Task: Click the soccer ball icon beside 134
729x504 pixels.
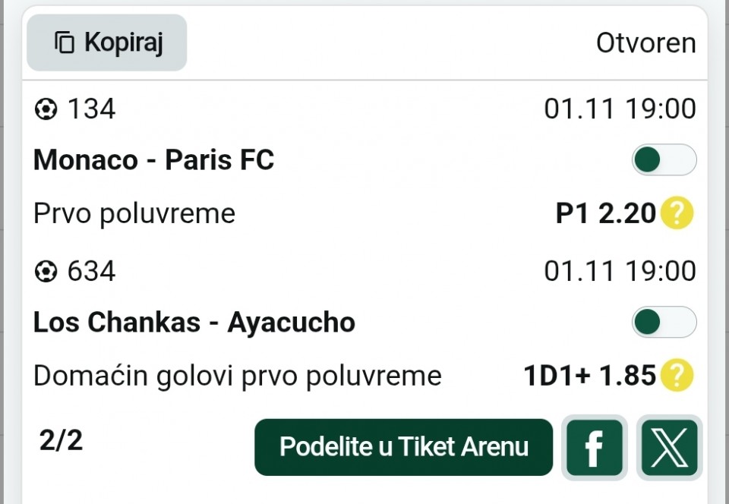Action: point(46,110)
